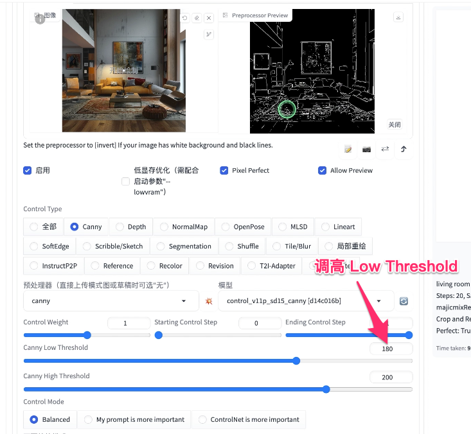471x434 pixels.
Task: Select My prompt is more important
Action: point(134,419)
